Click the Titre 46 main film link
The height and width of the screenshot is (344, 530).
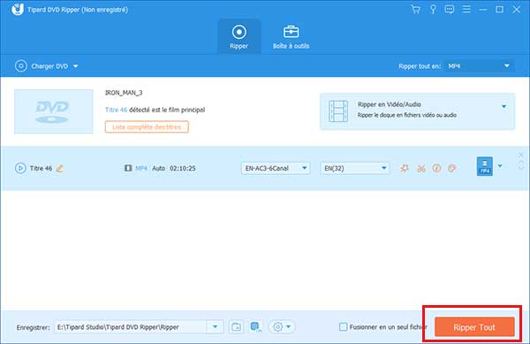pos(116,110)
